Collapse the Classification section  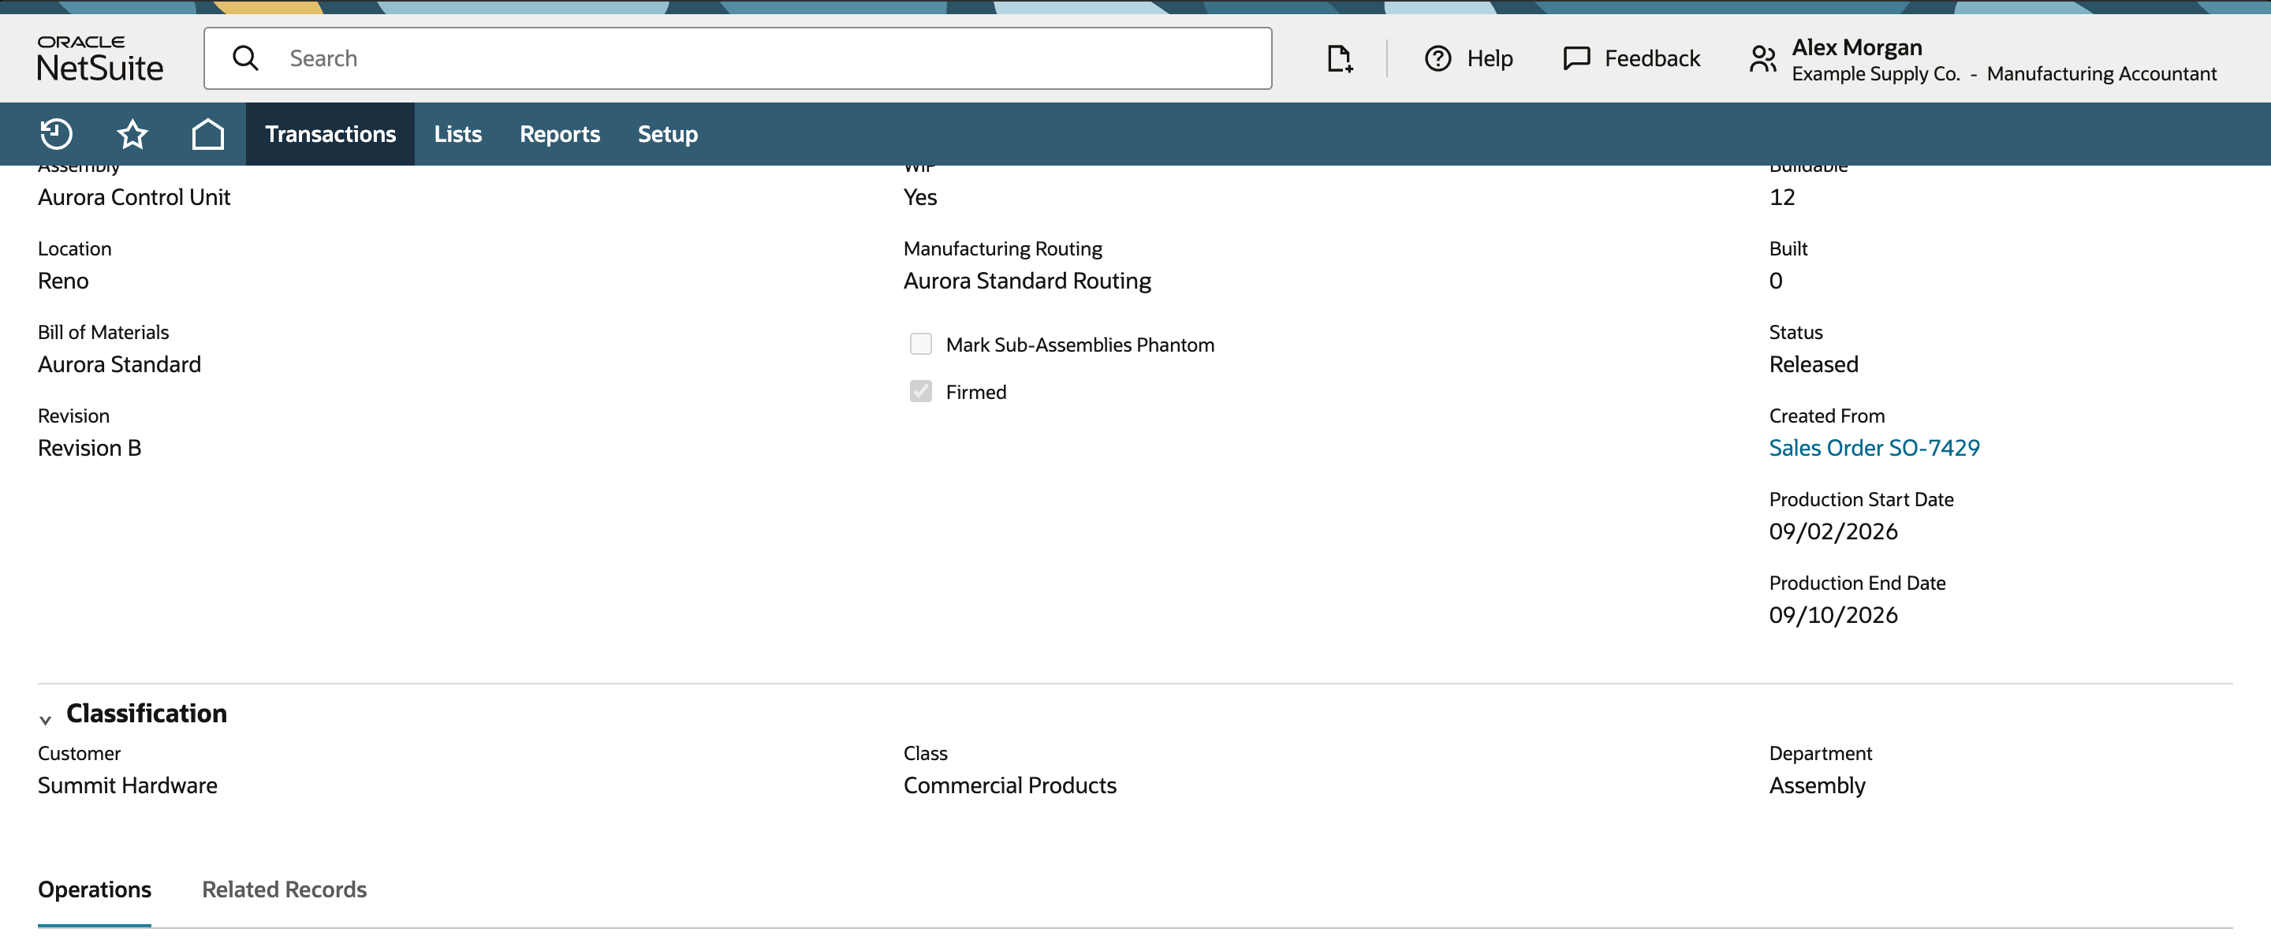click(x=45, y=719)
